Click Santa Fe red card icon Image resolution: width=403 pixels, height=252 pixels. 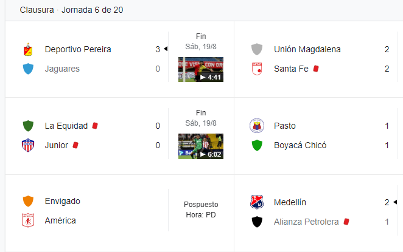(x=316, y=69)
